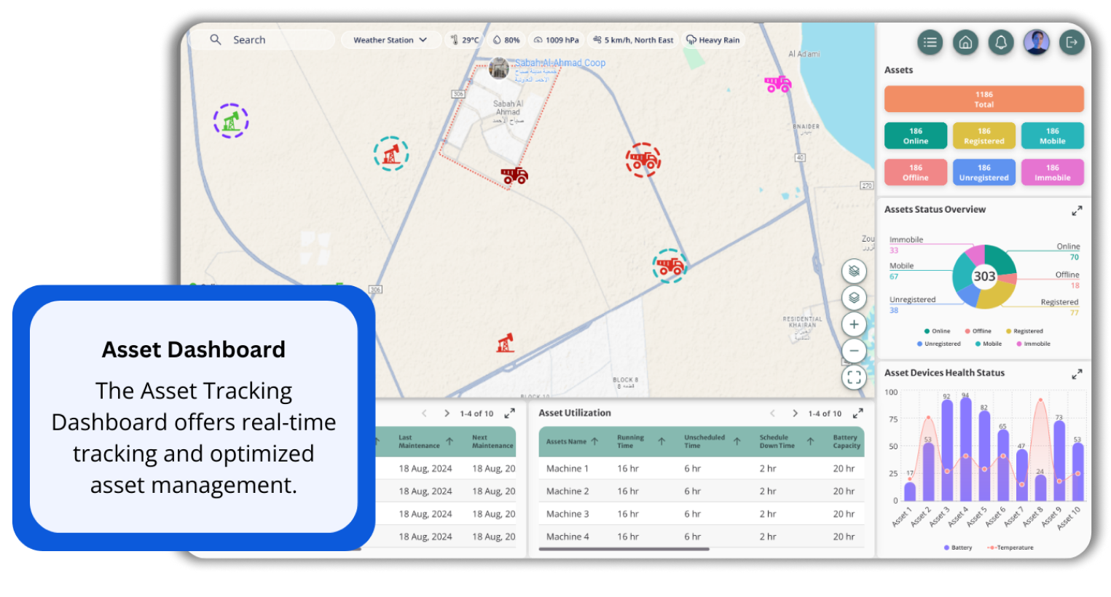Open the Weather Station dropdown
Screen dimensions: 1111x597
coord(390,40)
